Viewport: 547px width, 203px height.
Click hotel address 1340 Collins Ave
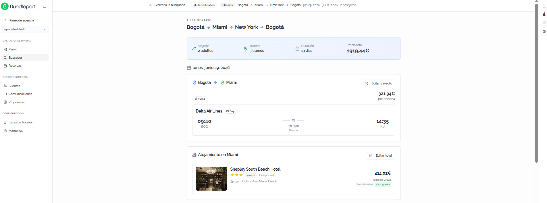[x=256, y=182]
